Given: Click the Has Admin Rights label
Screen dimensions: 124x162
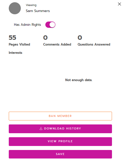Looking at the screenshot, I should (x=28, y=25).
